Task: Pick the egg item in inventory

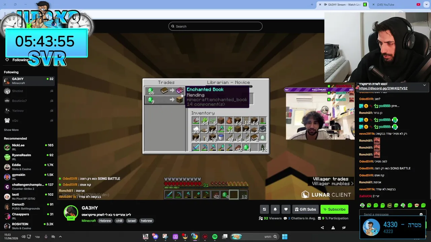Action: click(263, 137)
